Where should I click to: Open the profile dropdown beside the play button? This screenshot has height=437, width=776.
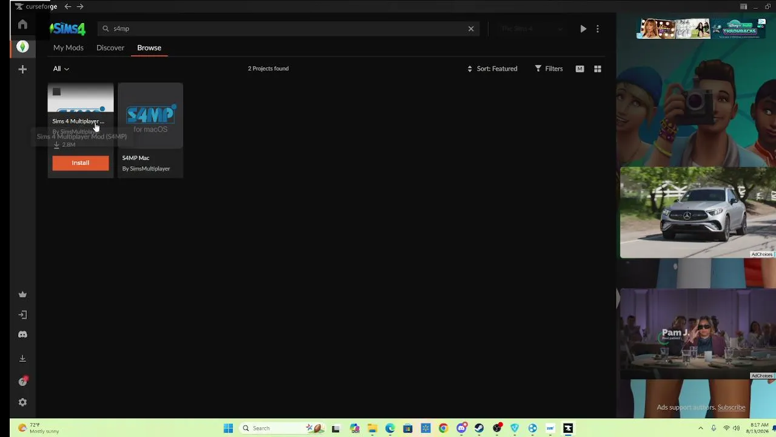(x=532, y=29)
